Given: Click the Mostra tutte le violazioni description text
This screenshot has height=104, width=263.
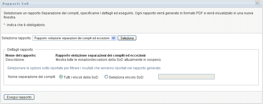Looking at the screenshot, I should point(109,60).
